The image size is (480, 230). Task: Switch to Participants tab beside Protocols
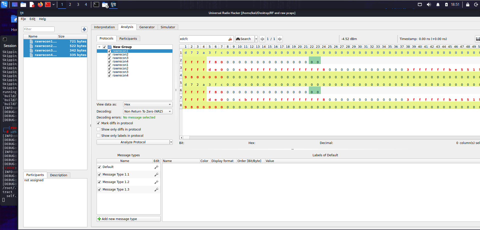[x=128, y=39]
